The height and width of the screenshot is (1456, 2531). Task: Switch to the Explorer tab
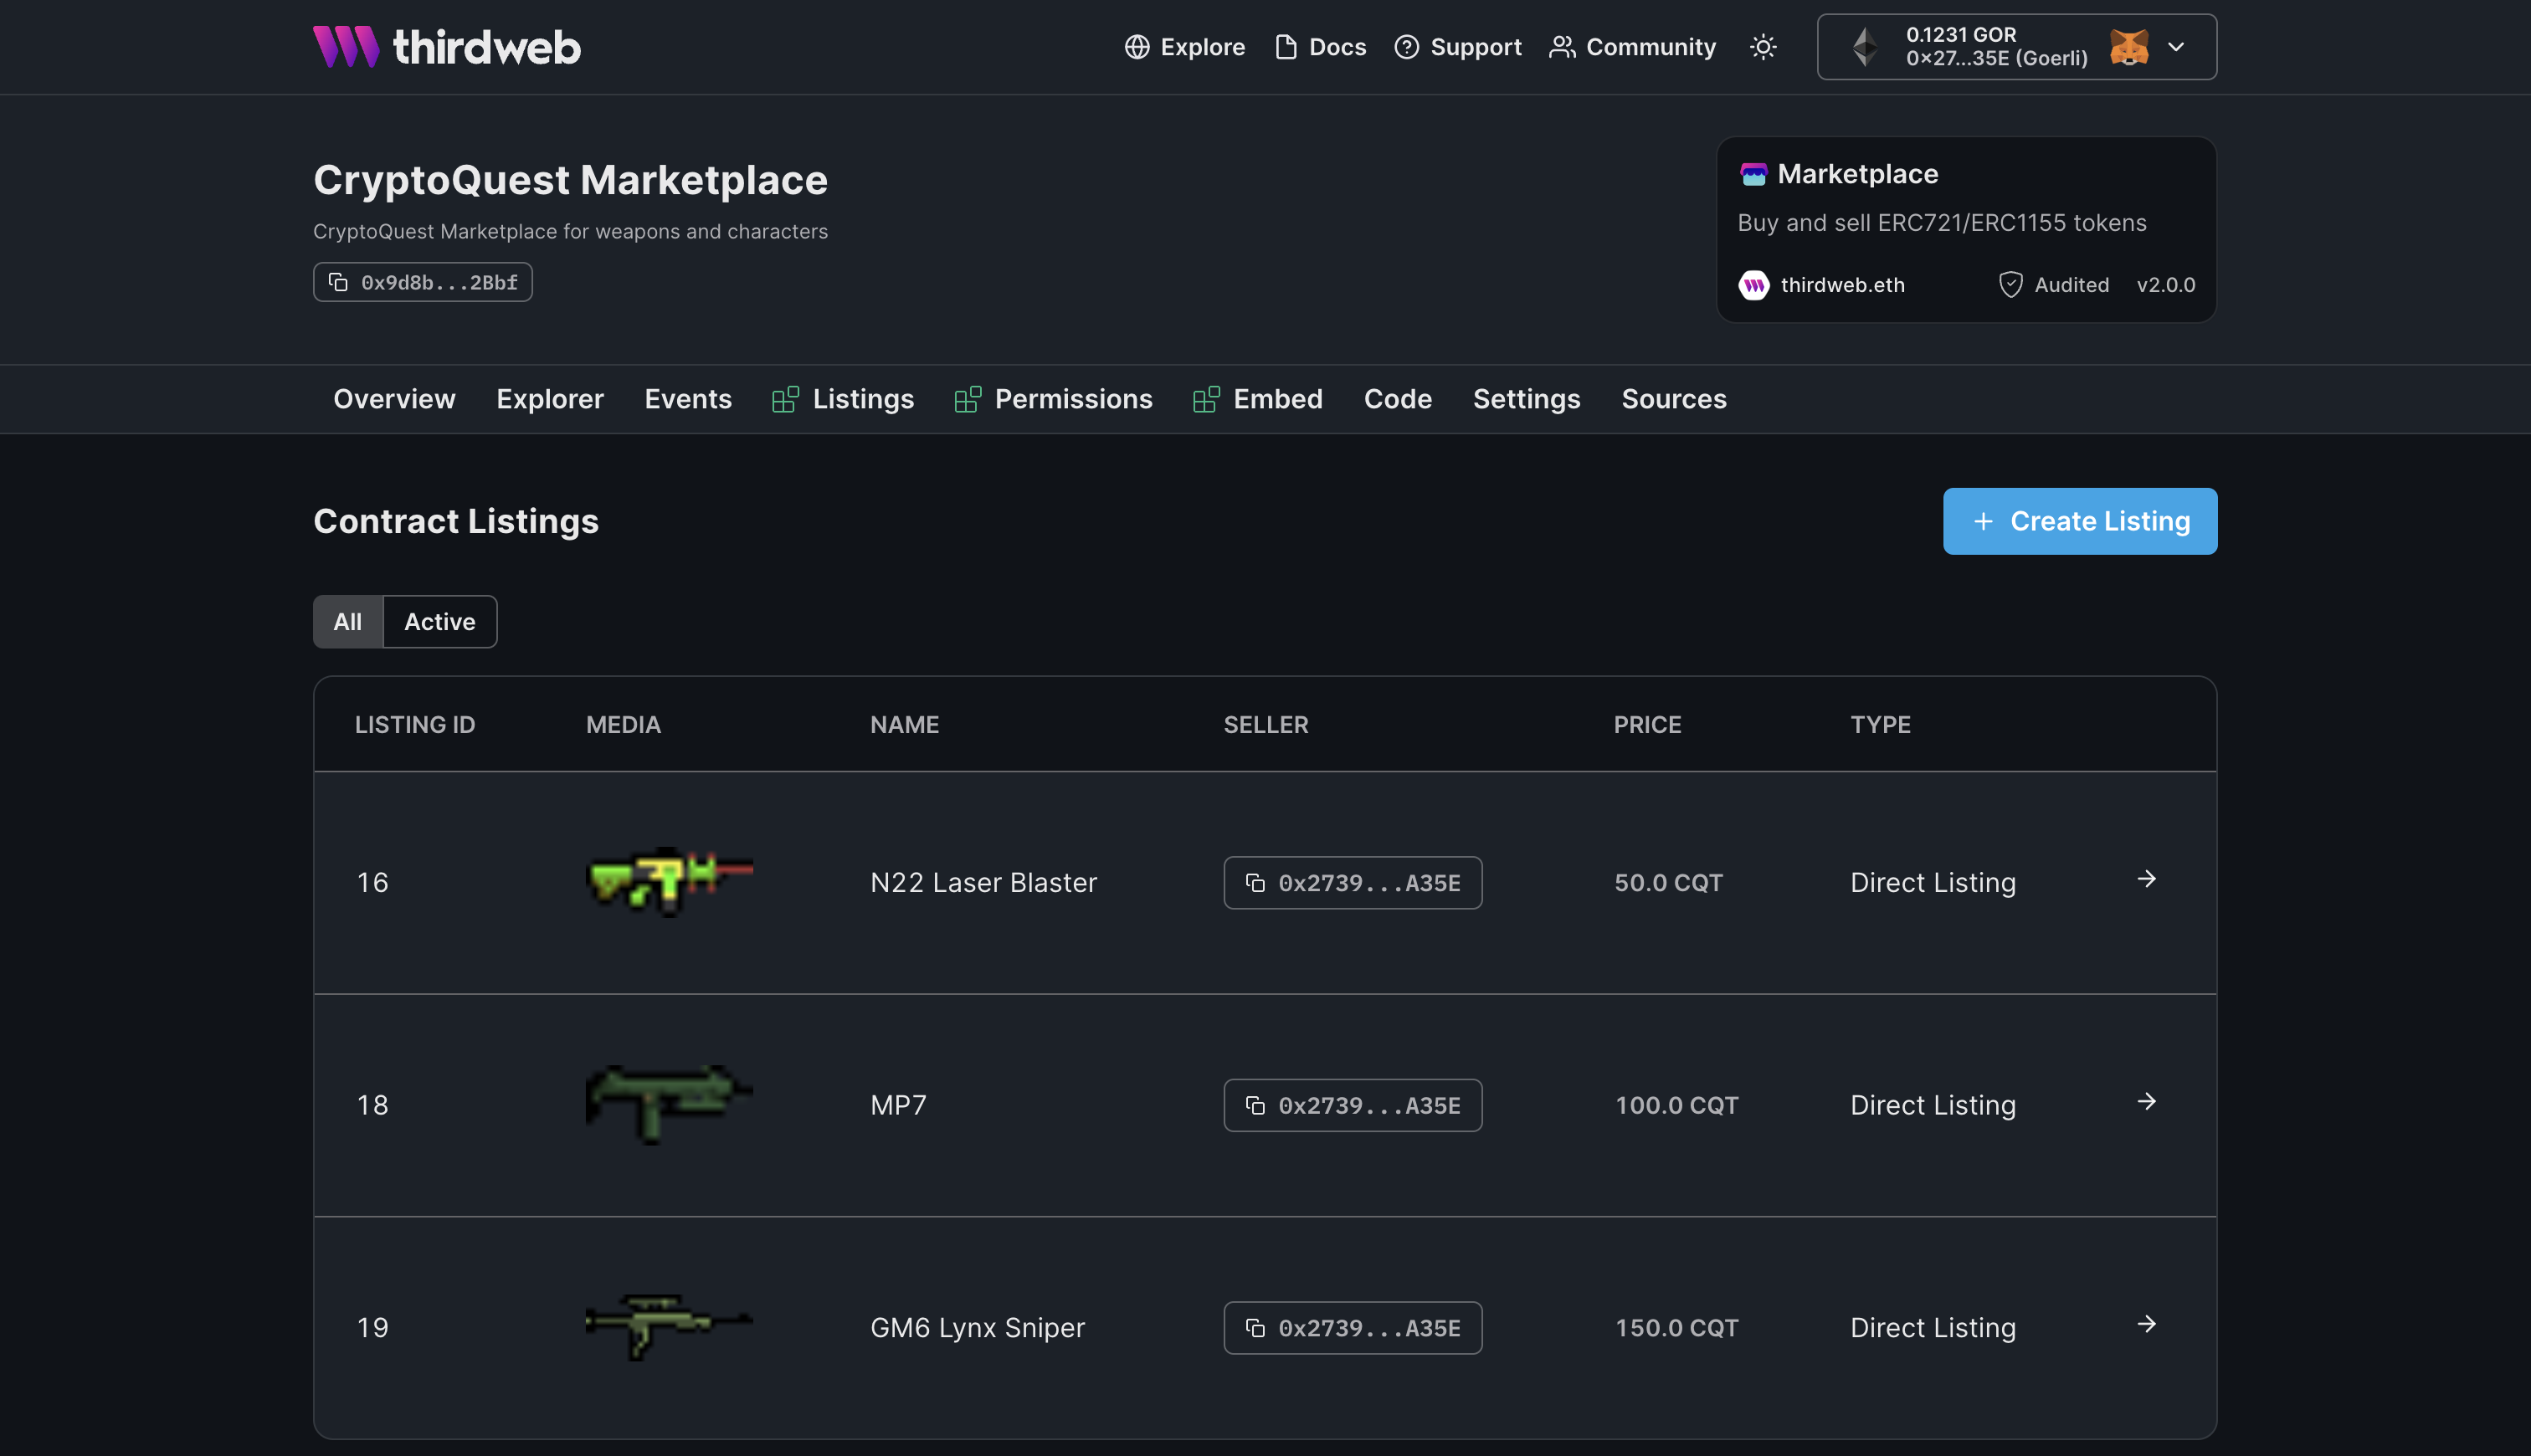[x=550, y=399]
